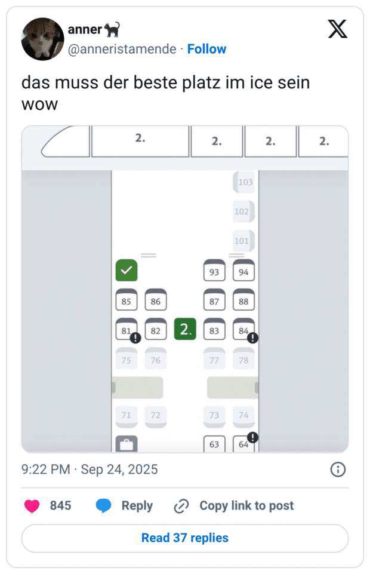Click the reply speech bubble icon
Screen dimensions: 370x574
(x=104, y=506)
